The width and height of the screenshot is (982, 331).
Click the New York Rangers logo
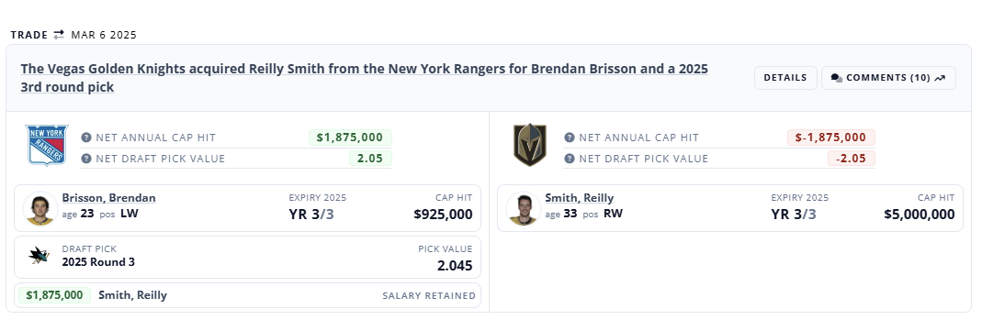point(46,145)
